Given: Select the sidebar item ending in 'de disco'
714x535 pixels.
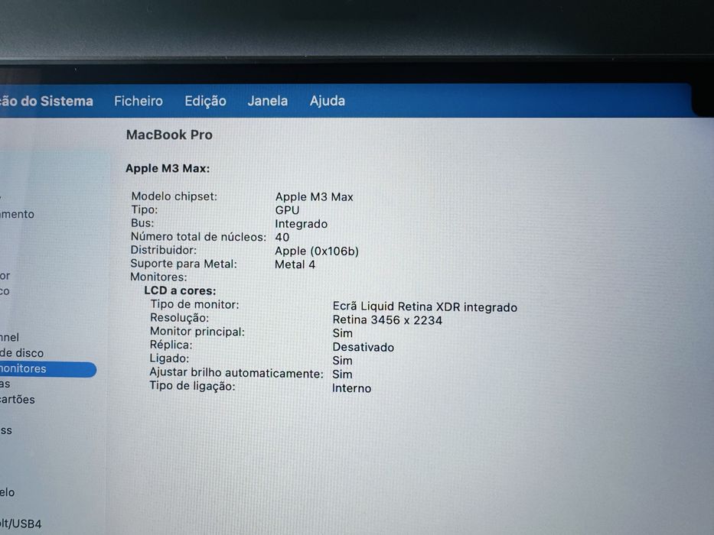Looking at the screenshot, I should tap(22, 353).
